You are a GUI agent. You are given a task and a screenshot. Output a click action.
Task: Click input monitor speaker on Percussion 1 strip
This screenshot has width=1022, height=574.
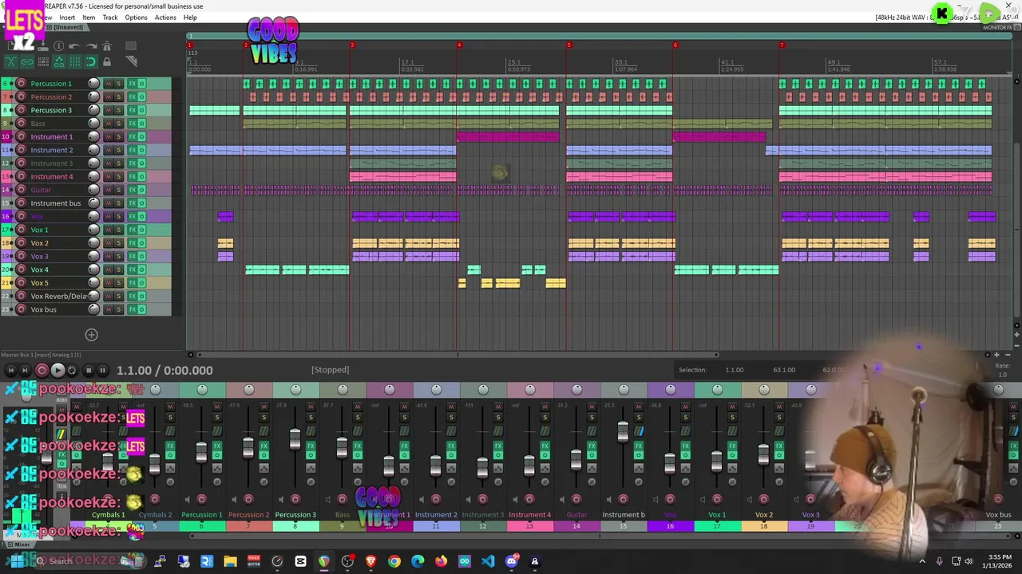(x=187, y=500)
